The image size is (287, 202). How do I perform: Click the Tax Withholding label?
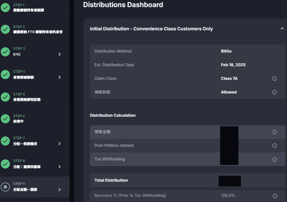pyautogui.click(x=110, y=159)
